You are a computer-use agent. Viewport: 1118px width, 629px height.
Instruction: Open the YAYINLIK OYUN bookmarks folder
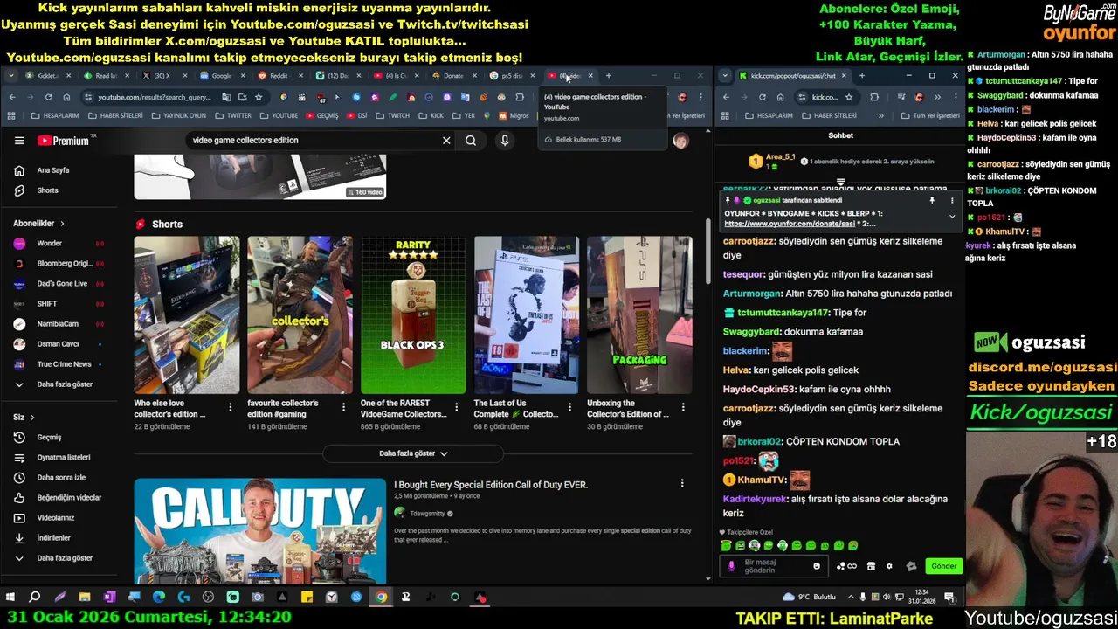pos(178,115)
